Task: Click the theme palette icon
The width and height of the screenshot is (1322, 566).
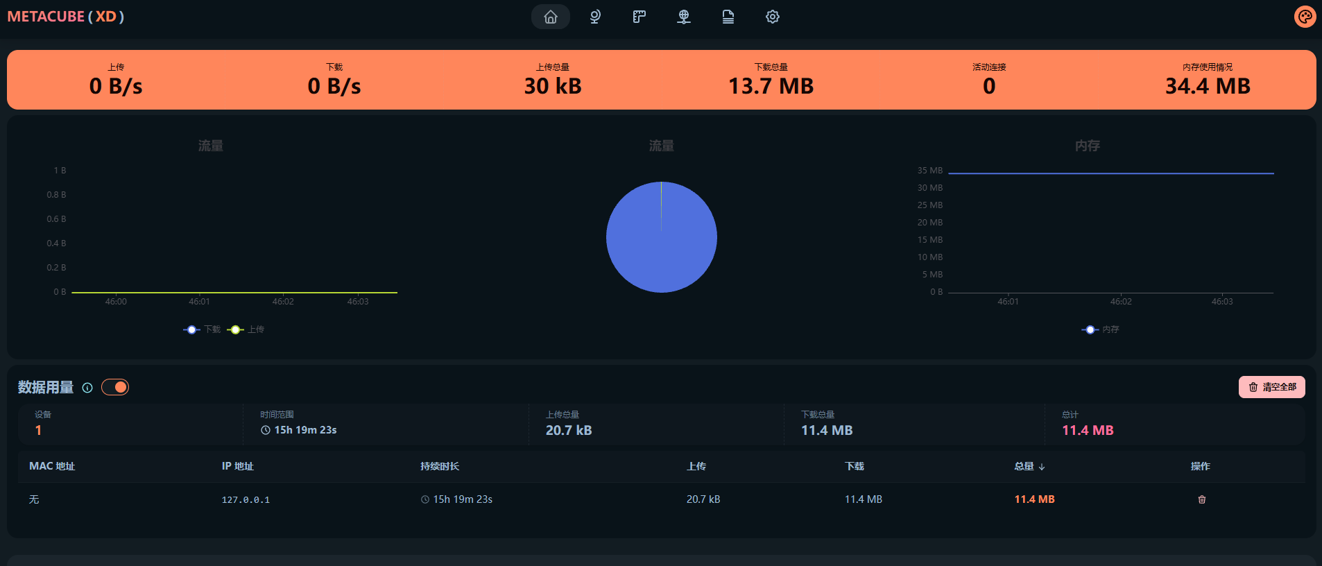Action: (1305, 17)
